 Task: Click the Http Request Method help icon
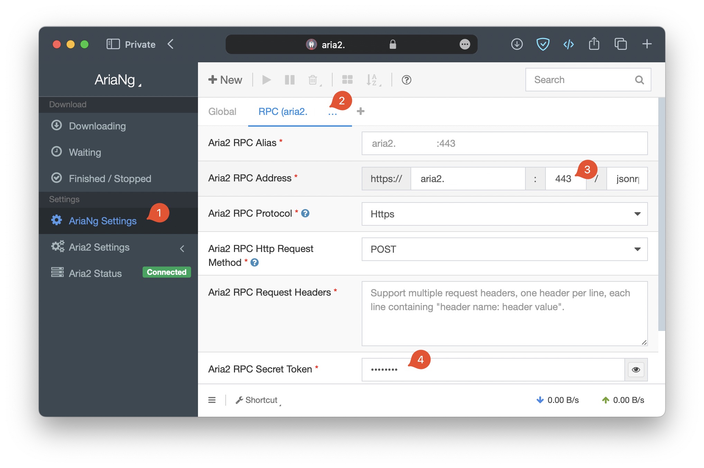[x=254, y=262]
